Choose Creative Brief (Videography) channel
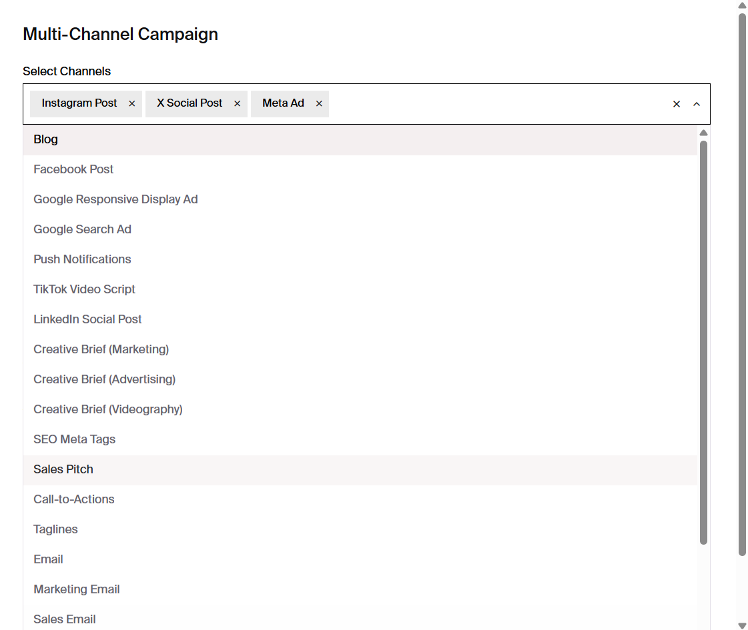The image size is (748, 630). pyautogui.click(x=108, y=409)
